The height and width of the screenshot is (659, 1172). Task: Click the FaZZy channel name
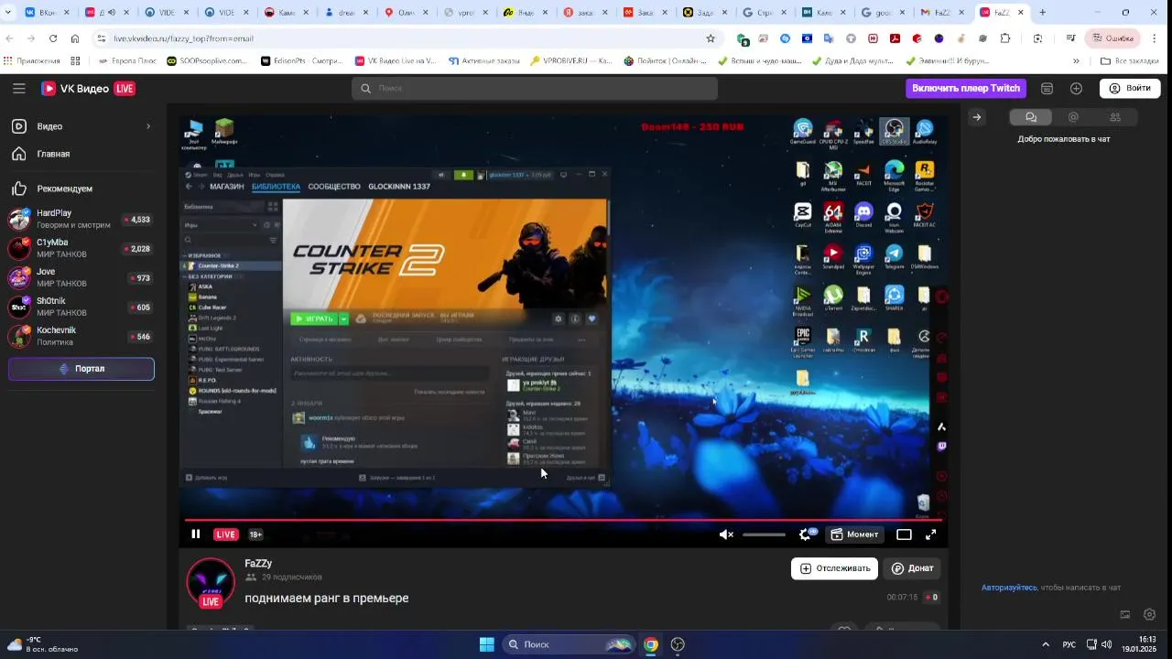coord(258,564)
